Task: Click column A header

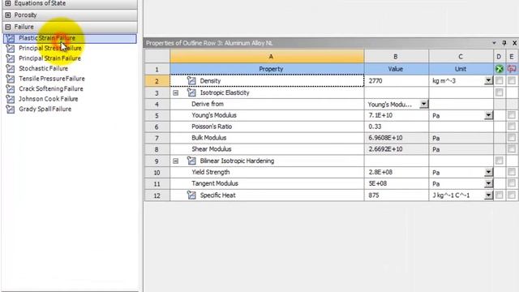Action: 267,57
